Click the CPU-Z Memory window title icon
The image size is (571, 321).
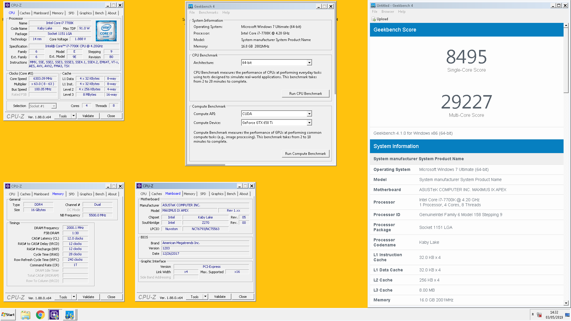pos(8,186)
